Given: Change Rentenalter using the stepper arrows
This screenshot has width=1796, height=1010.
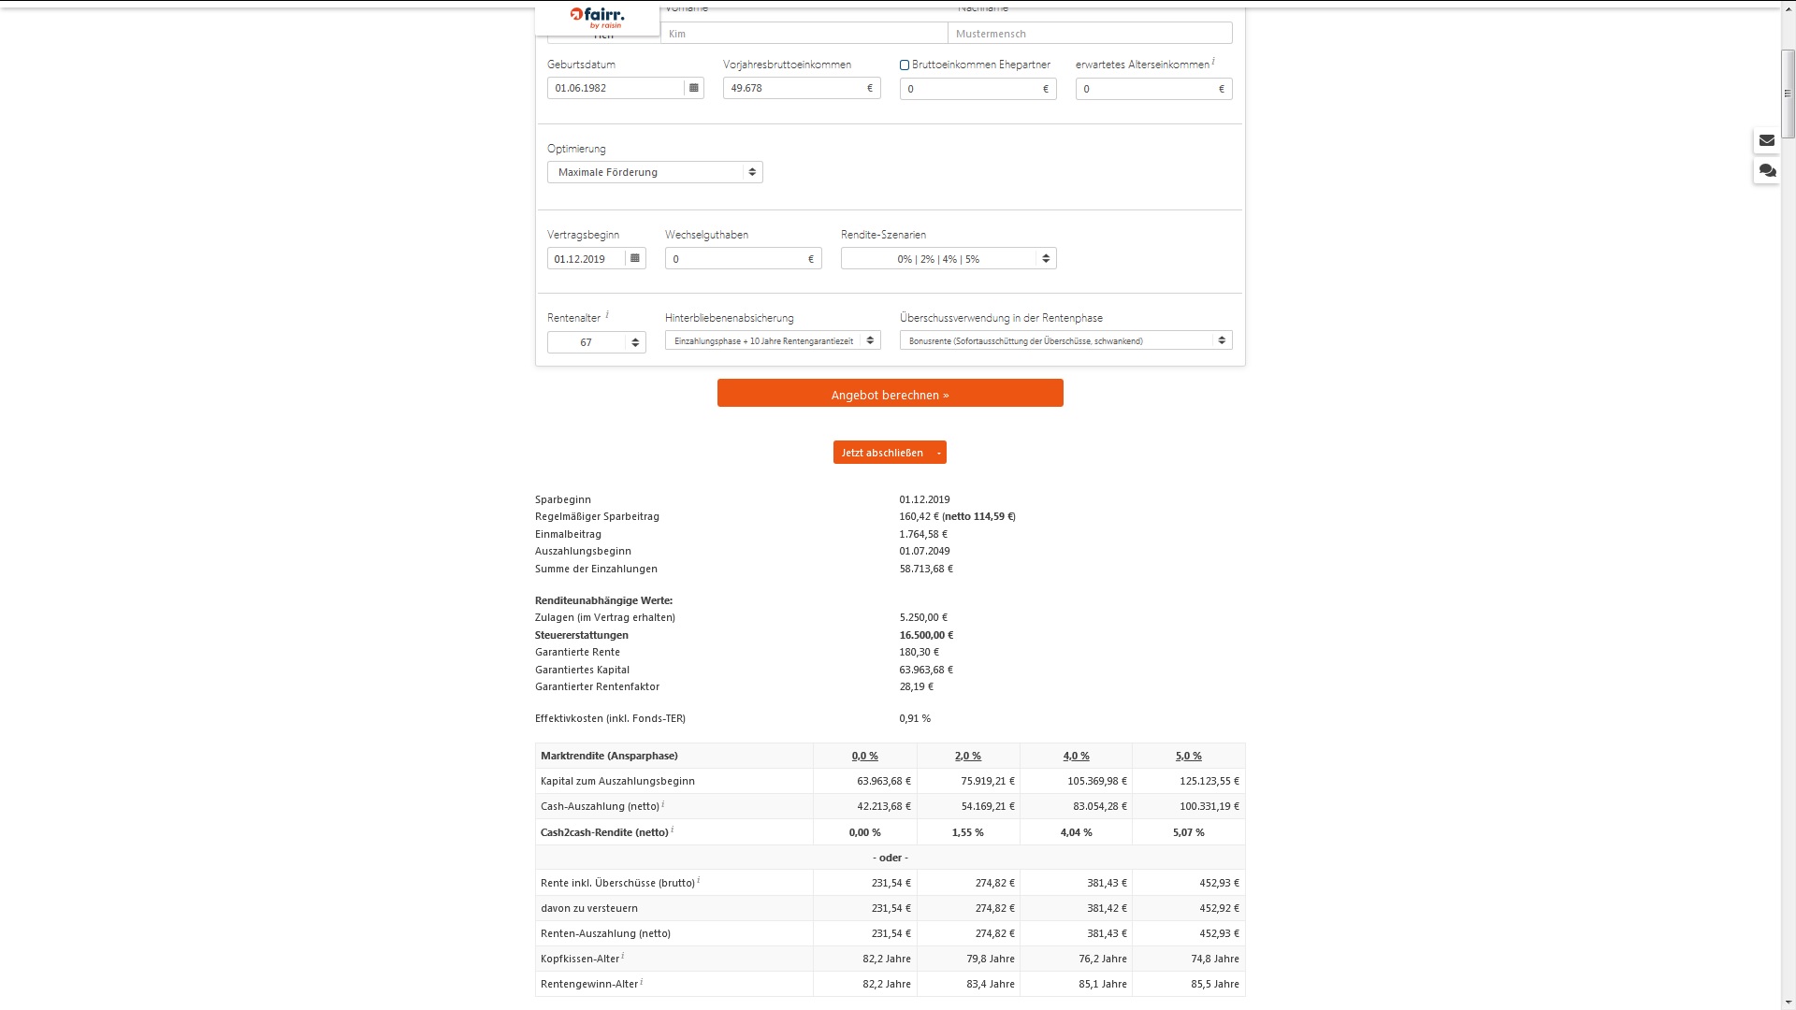Looking at the screenshot, I should click(635, 342).
